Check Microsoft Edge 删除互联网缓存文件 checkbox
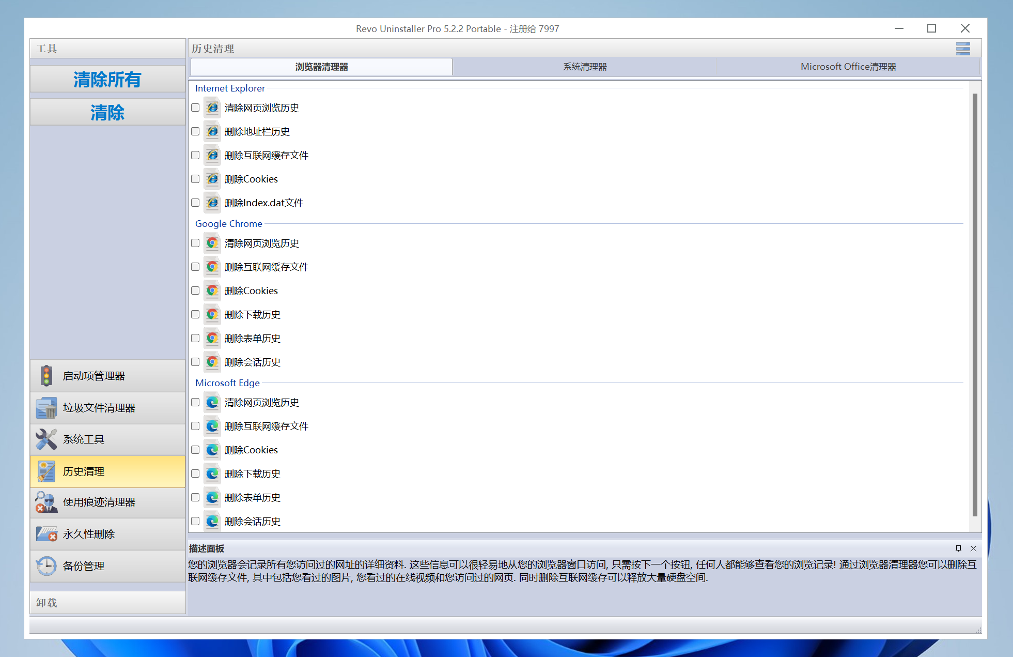Screen dimensions: 1013x657 pyautogui.click(x=195, y=426)
